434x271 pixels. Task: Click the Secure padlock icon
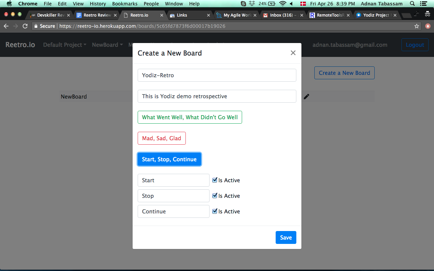pos(36,26)
